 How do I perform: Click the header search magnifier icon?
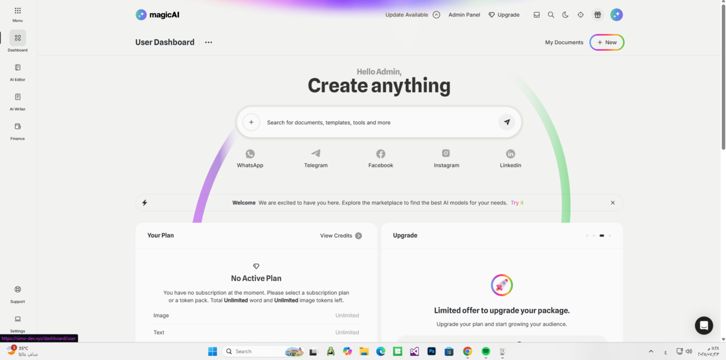[x=551, y=15]
